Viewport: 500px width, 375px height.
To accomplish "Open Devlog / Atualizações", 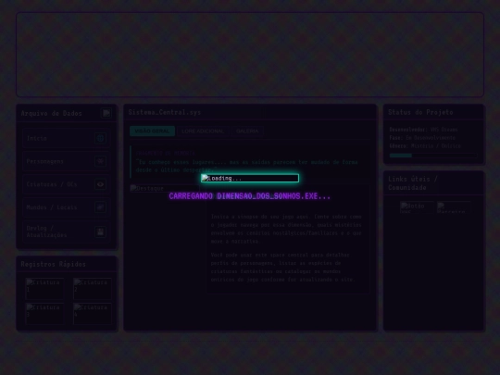I will coord(67,231).
